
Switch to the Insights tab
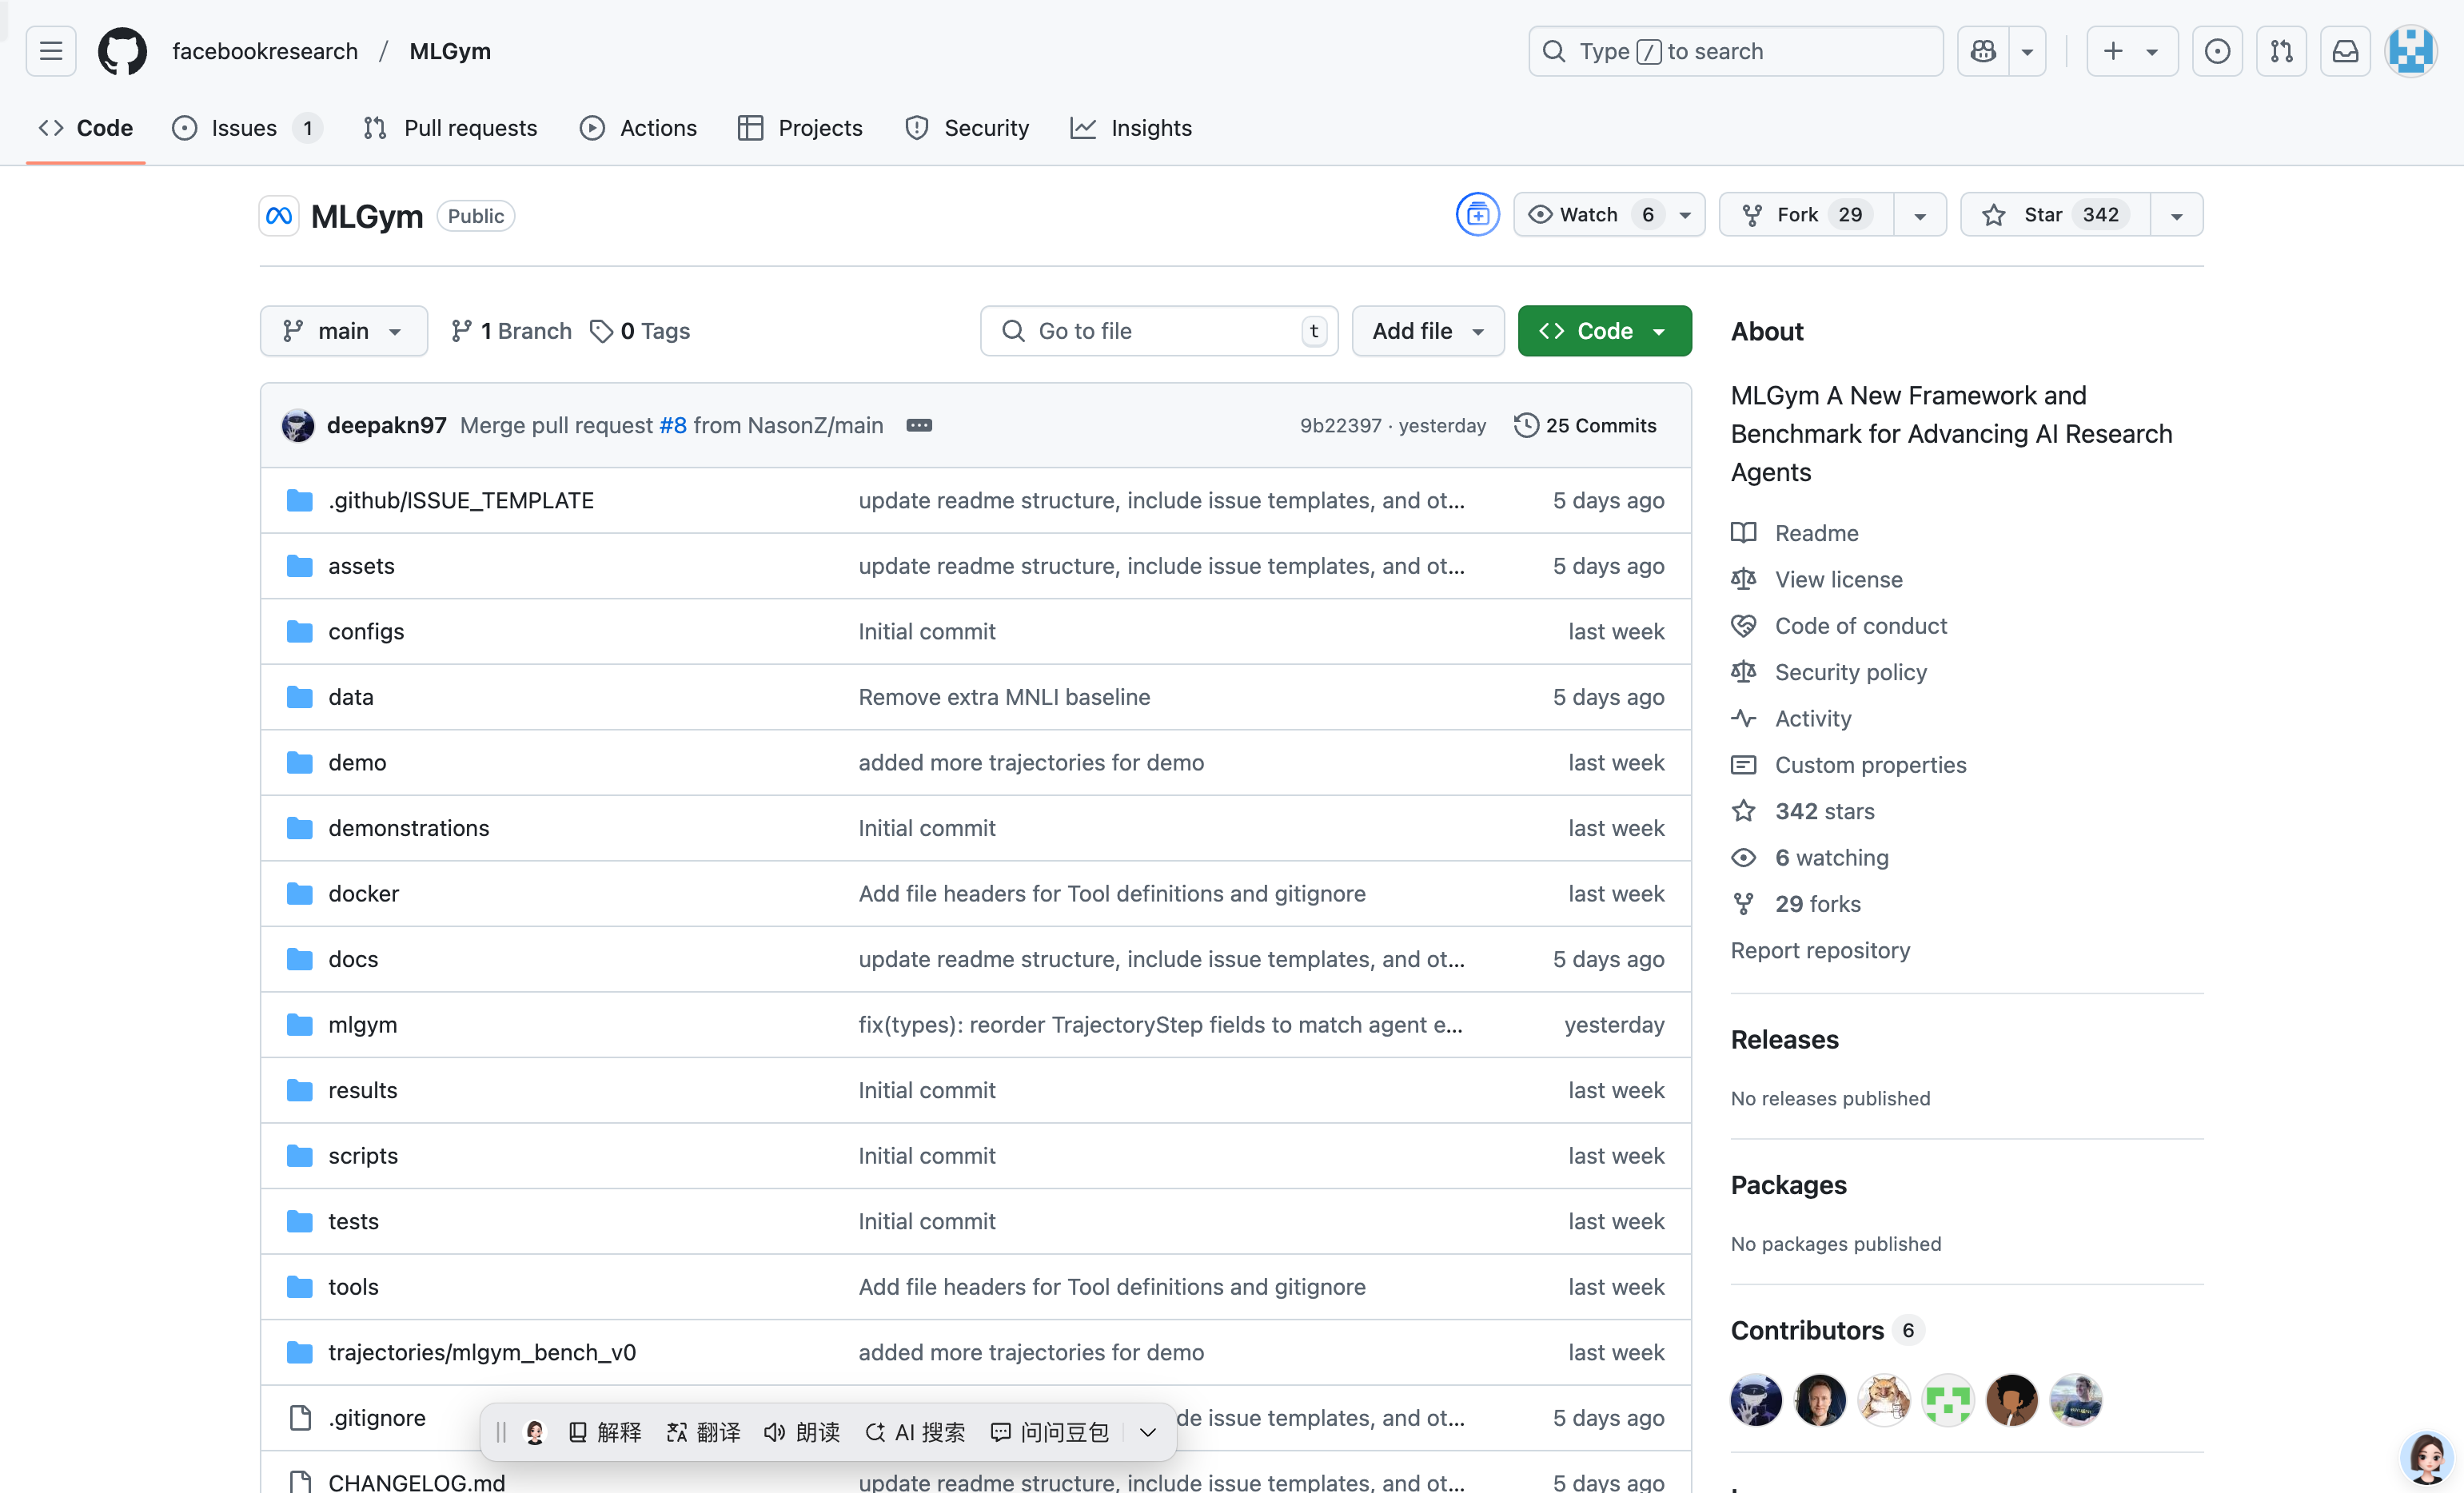1131,128
